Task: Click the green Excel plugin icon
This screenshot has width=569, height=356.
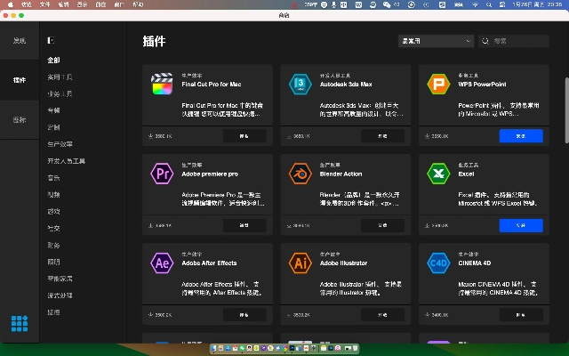Action: (x=437, y=174)
